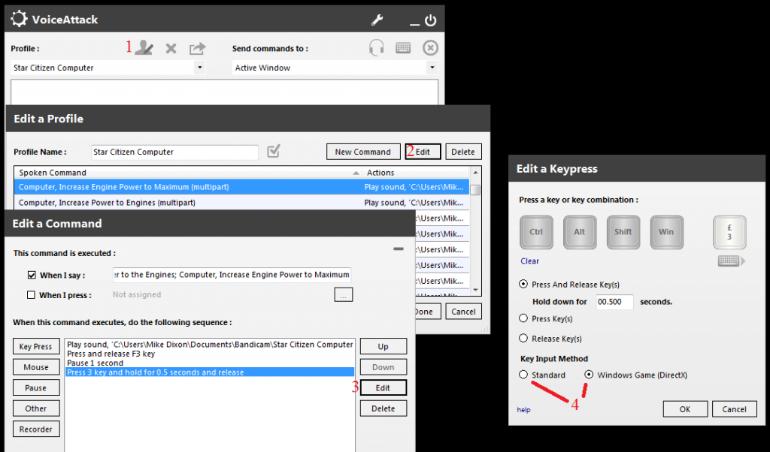Select 'Press 3 key and hold' action
Viewport: 770px width, 452px height.
[x=210, y=372]
